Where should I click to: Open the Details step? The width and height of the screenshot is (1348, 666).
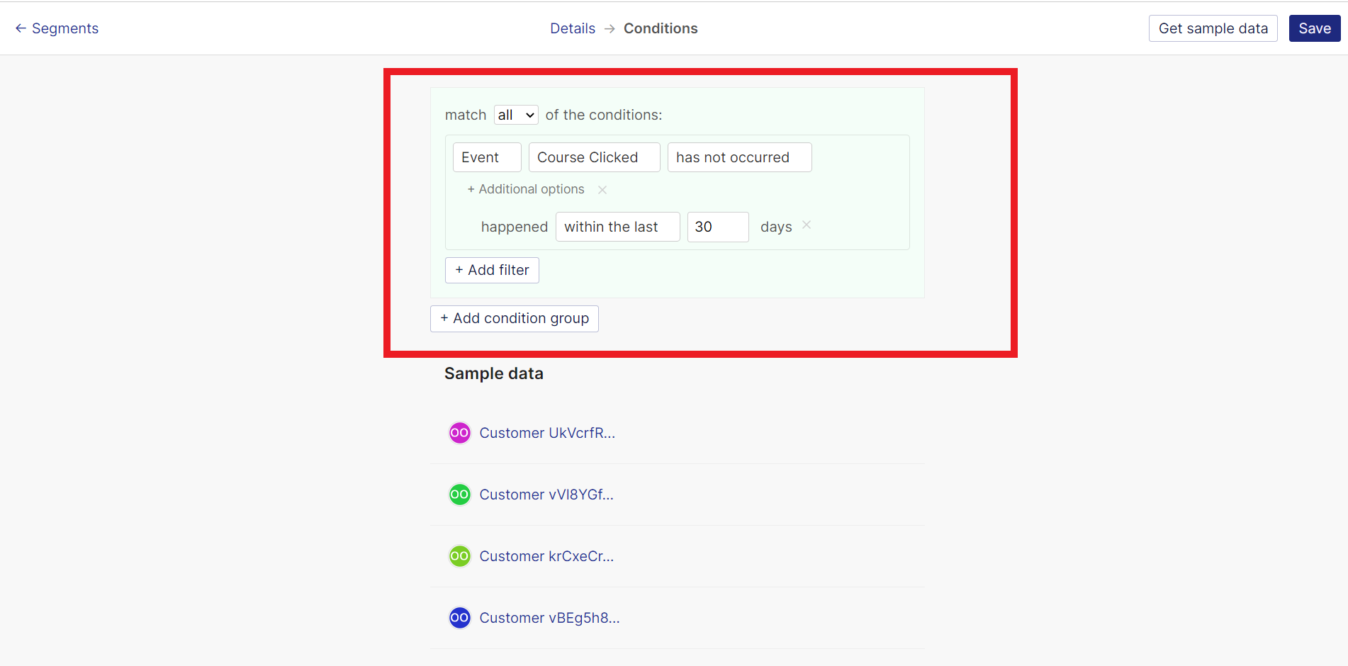573,28
